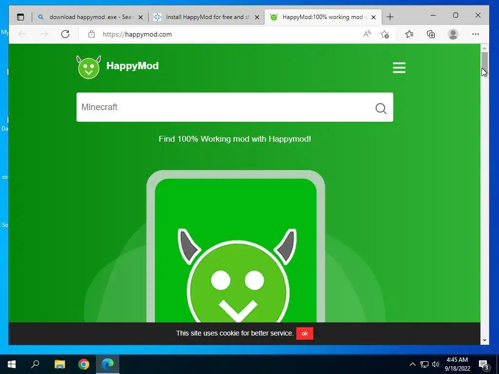The width and height of the screenshot is (499, 374).
Task: Close the download happymod .exe search tab
Action: pyautogui.click(x=141, y=18)
